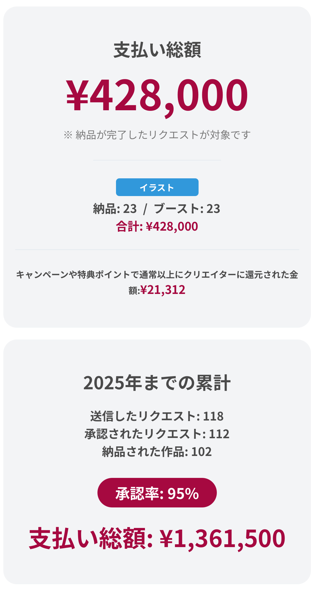Click the short divider above イラスト badge
Image resolution: width=314 pixels, height=589 pixels.
click(157, 160)
